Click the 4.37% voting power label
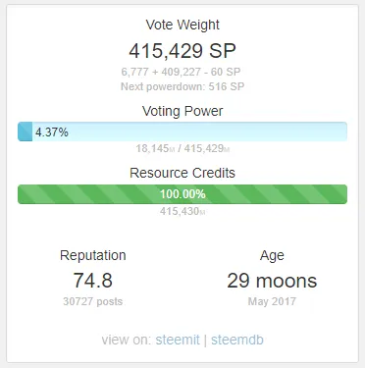 click(52, 132)
